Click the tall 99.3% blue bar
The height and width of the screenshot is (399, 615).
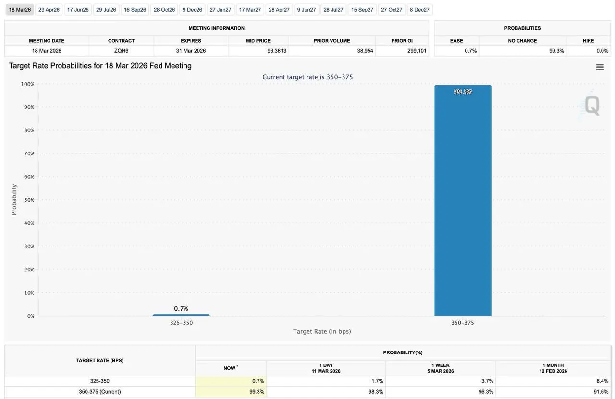pos(463,200)
